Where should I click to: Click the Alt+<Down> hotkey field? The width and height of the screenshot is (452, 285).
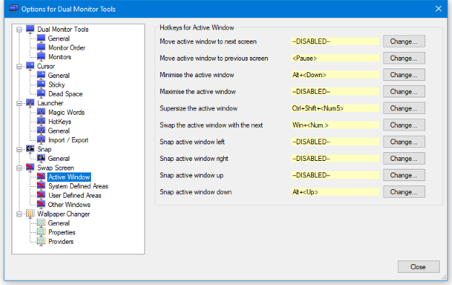(335, 75)
